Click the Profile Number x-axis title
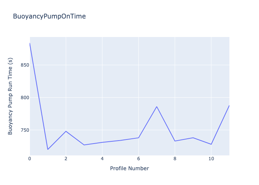This screenshot has height=185, width=259. (129, 168)
